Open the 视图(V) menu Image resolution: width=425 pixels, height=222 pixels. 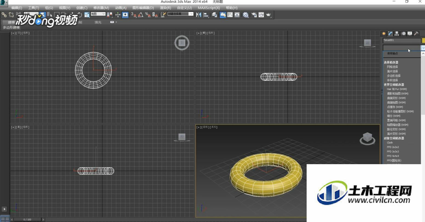[65, 8]
